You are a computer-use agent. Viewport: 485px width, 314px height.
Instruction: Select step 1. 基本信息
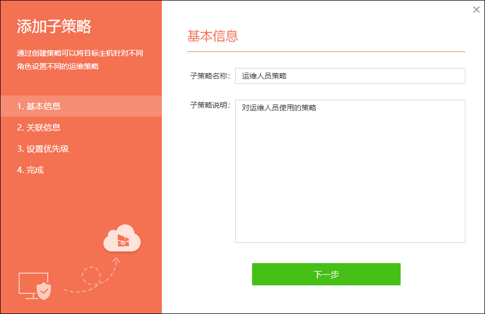click(81, 106)
